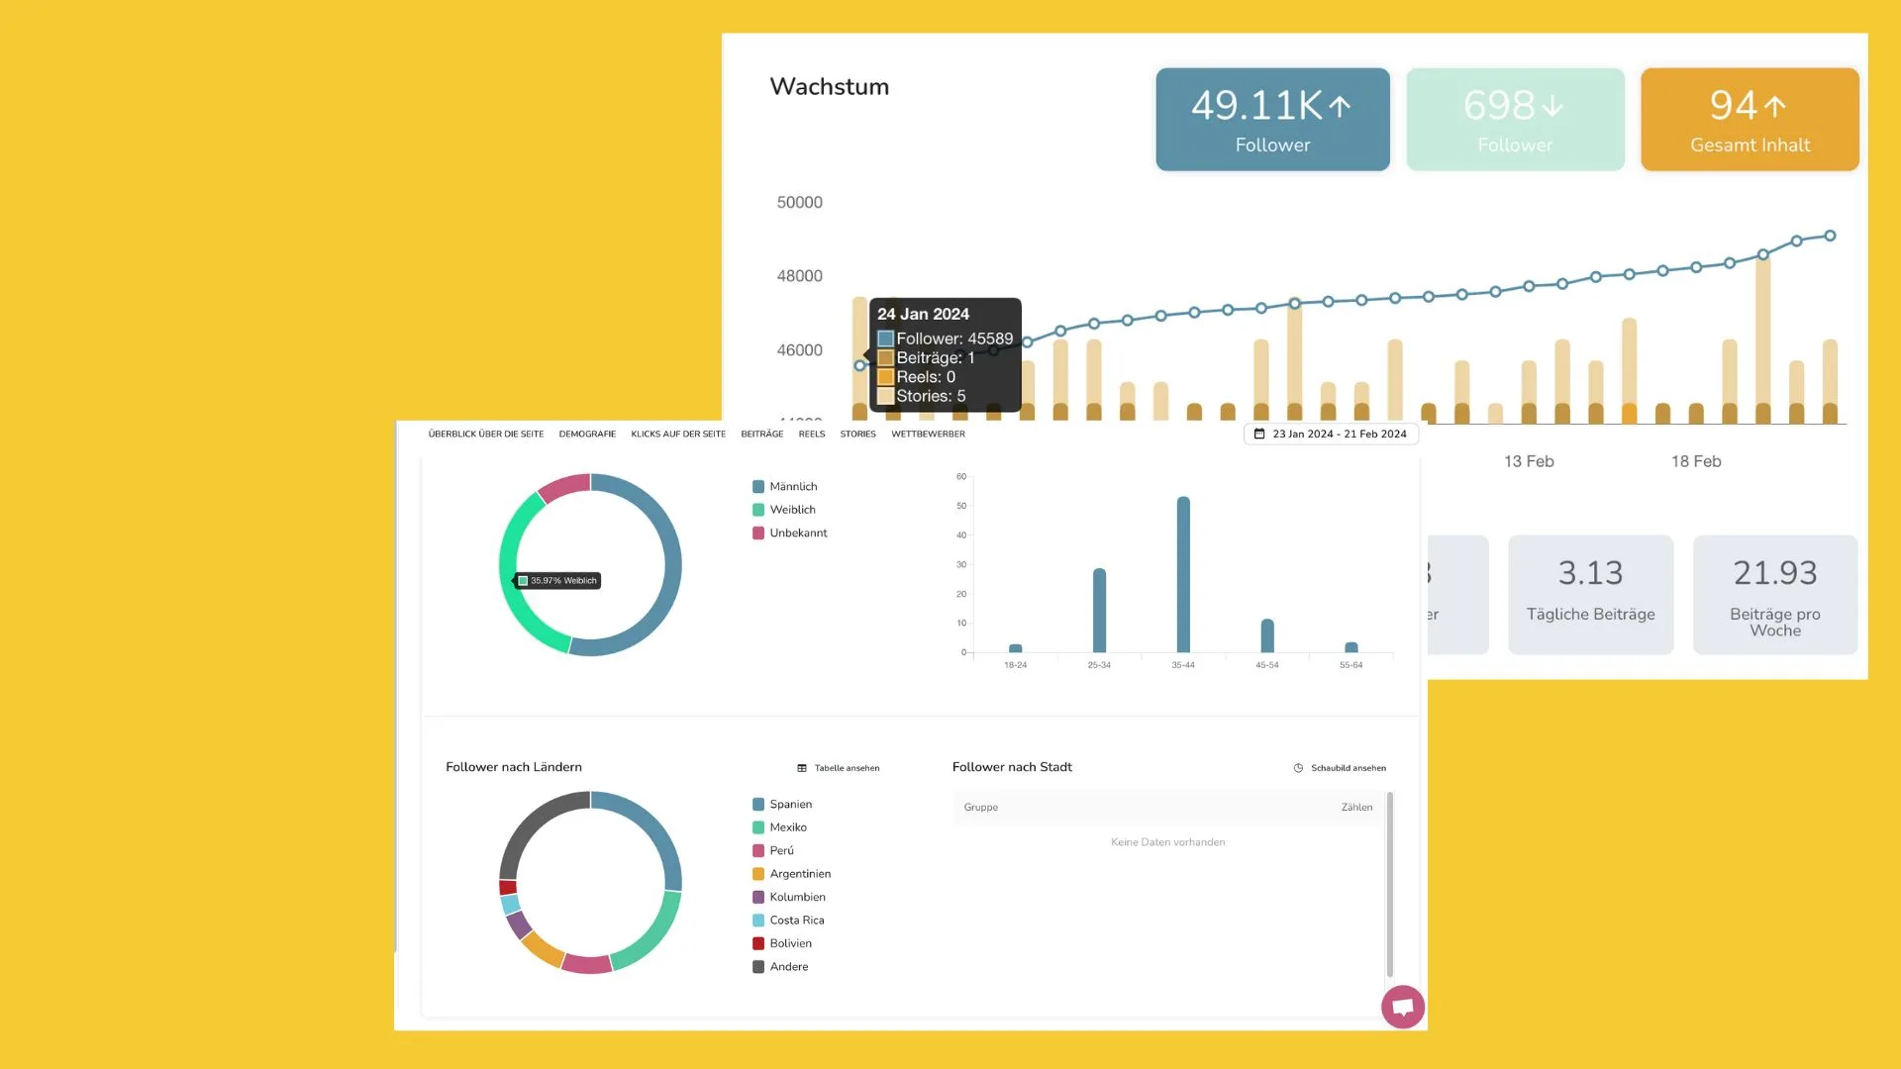Image resolution: width=1901 pixels, height=1069 pixels.
Task: Click the Weiblich legend marker
Action: (x=758, y=509)
